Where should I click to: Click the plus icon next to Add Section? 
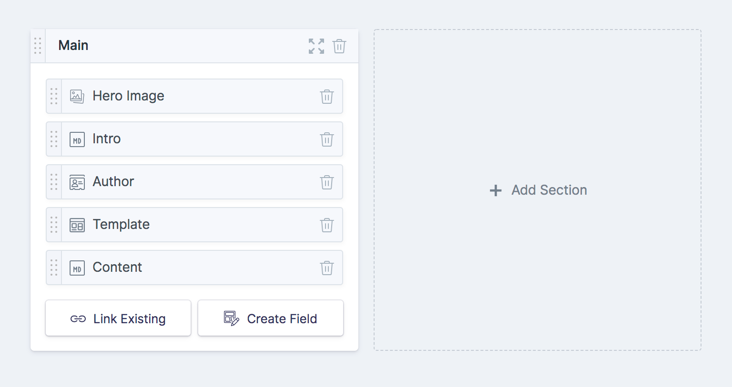click(496, 190)
